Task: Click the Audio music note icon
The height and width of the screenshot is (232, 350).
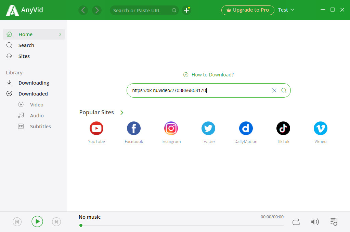Action: (21, 115)
